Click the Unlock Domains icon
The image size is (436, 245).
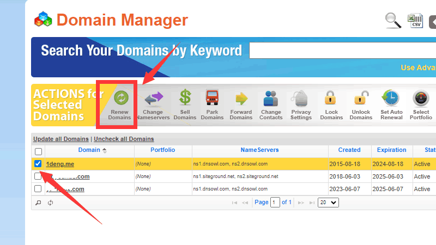[x=361, y=97]
